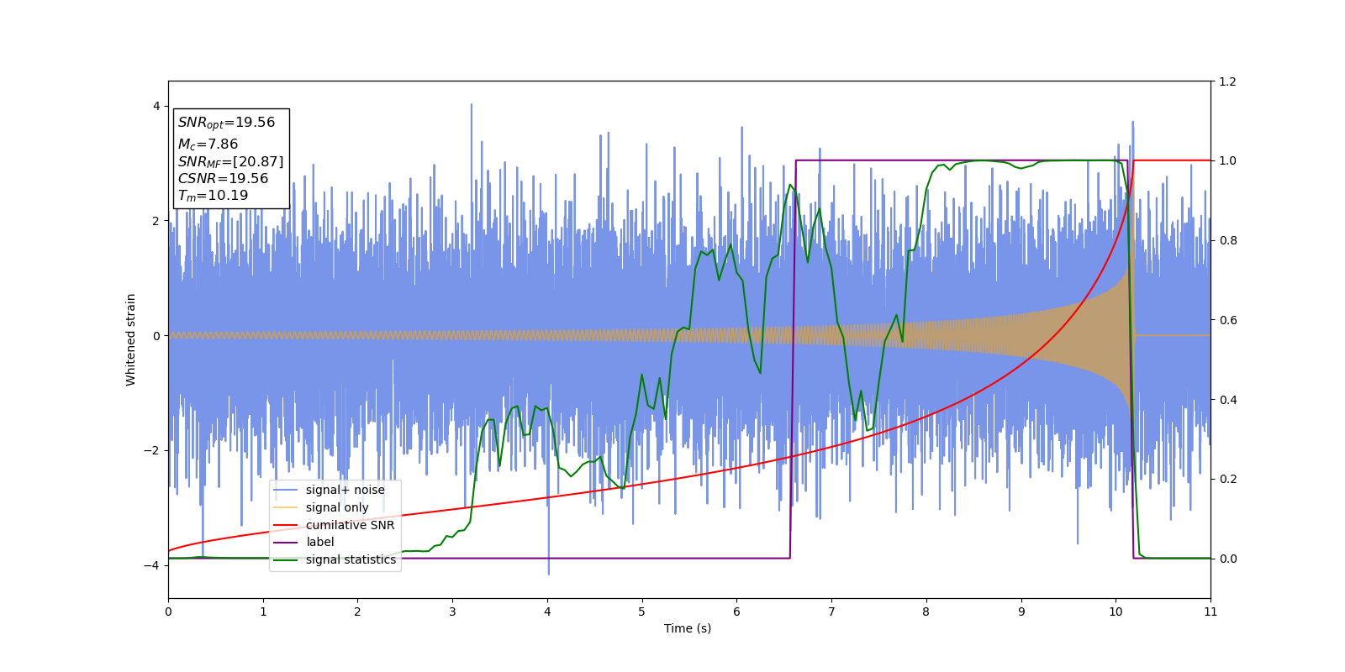Click the SNRopt=19.56 annotation
The image size is (1345, 672).
226,123
